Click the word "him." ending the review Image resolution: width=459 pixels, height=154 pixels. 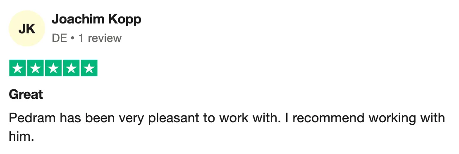click(x=22, y=136)
